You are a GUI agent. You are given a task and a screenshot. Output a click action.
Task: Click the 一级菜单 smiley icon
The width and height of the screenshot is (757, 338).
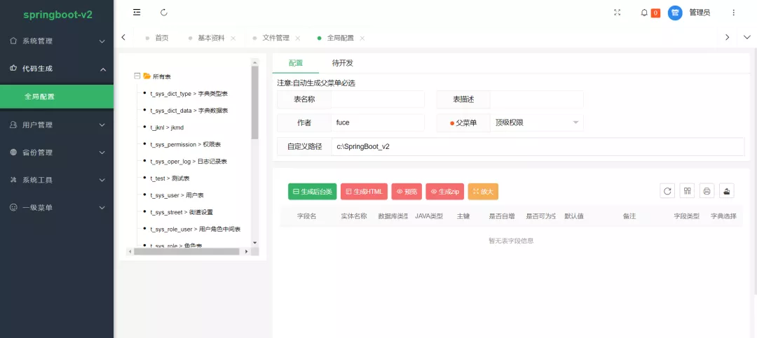(x=13, y=207)
